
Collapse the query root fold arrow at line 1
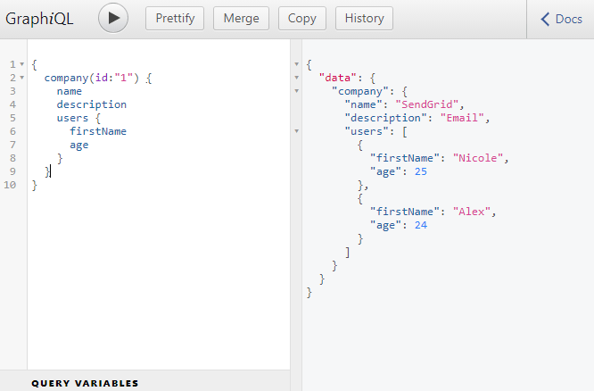pos(21,65)
